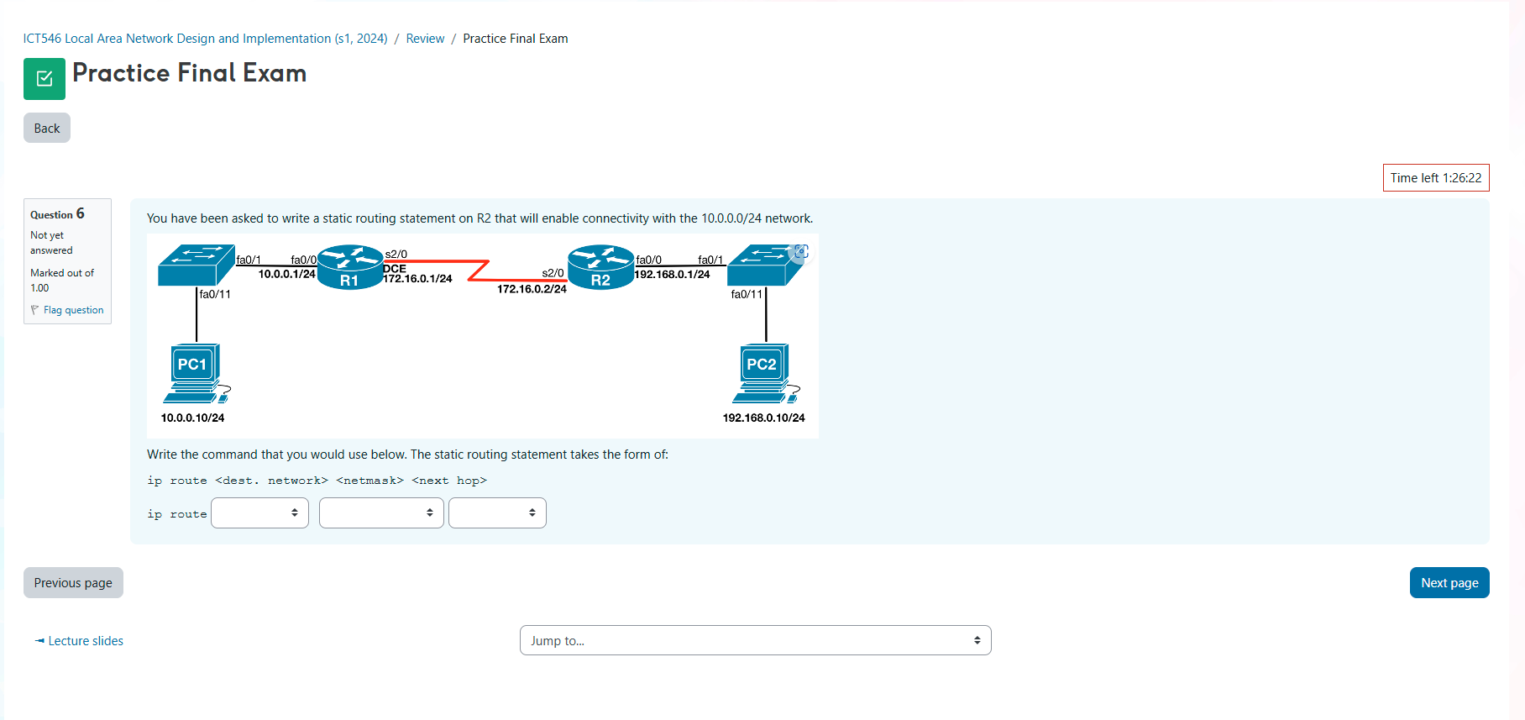This screenshot has width=1525, height=720.
Task: Click the left switch icon near fa0/1
Action: pos(197,265)
